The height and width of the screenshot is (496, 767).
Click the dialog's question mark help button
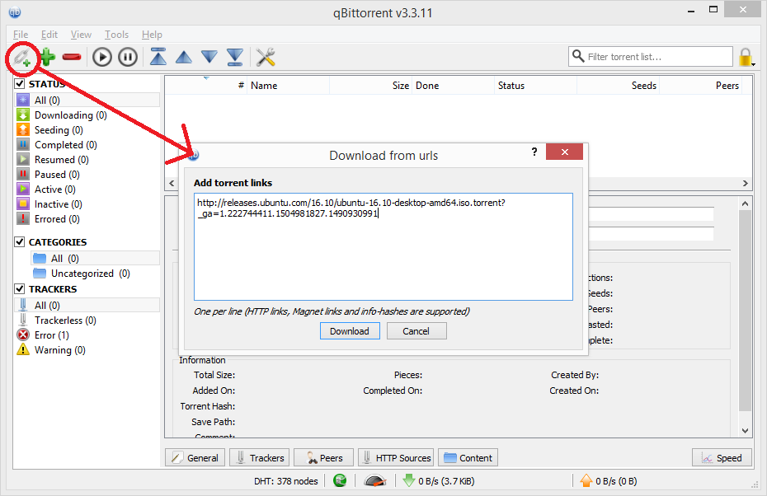coord(534,152)
